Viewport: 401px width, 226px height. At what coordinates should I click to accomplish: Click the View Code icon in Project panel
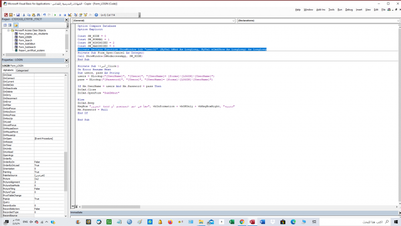5,25
